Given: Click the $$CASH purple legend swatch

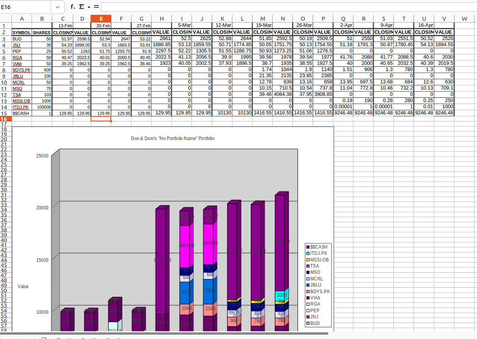Looking at the screenshot, I should click(308, 247).
